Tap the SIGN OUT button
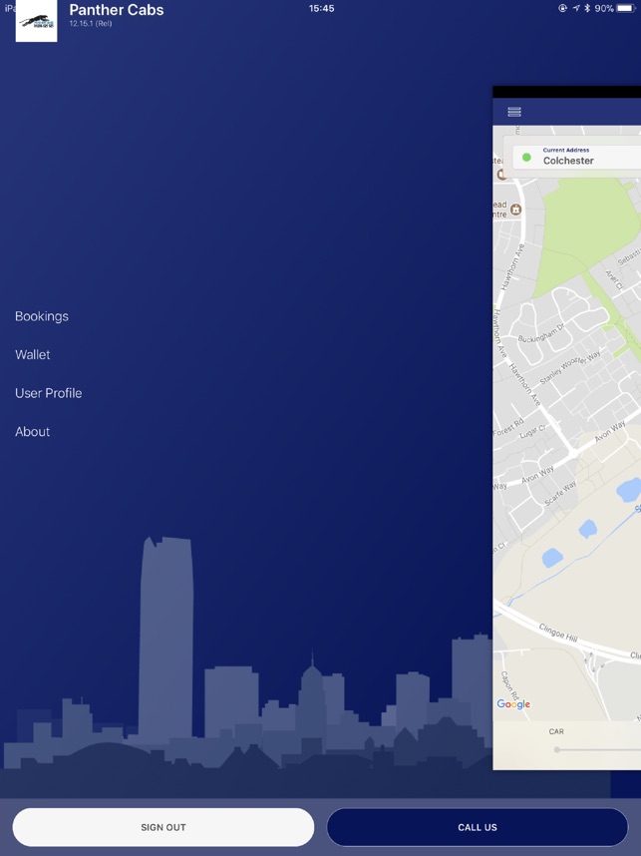 (163, 827)
